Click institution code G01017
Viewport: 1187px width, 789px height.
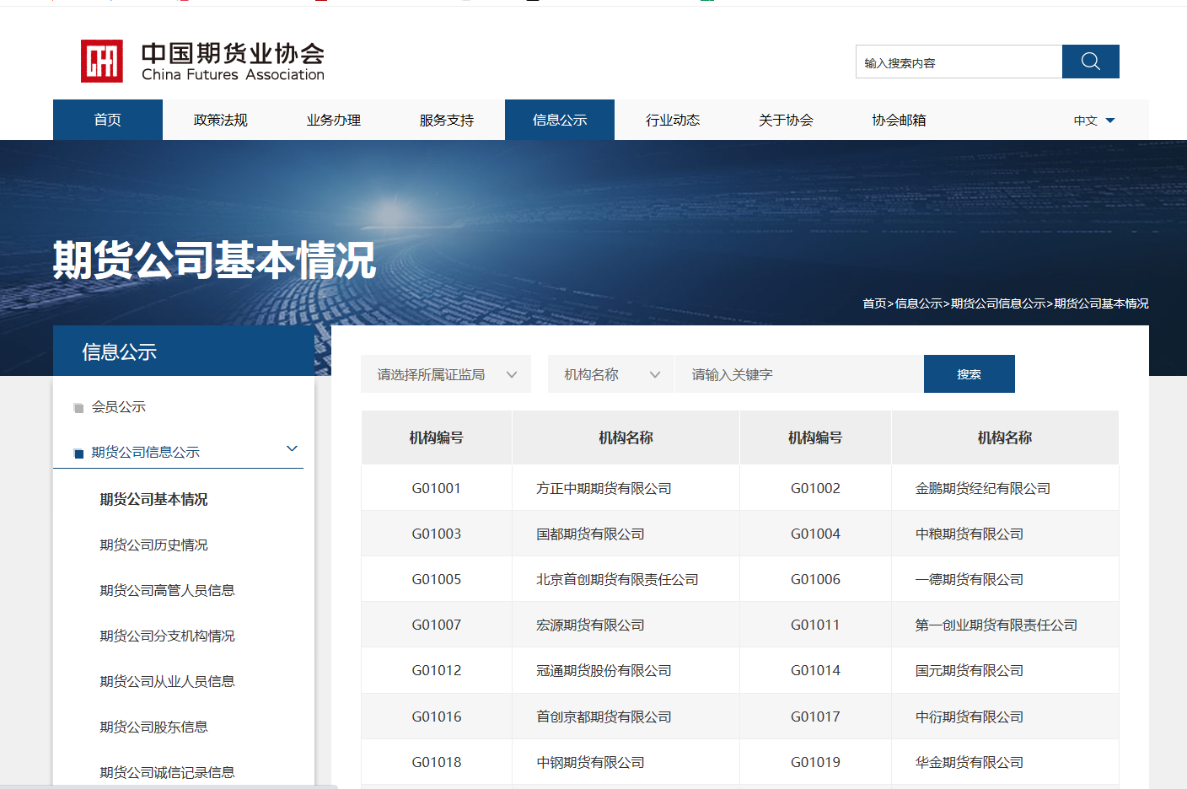[x=815, y=717]
